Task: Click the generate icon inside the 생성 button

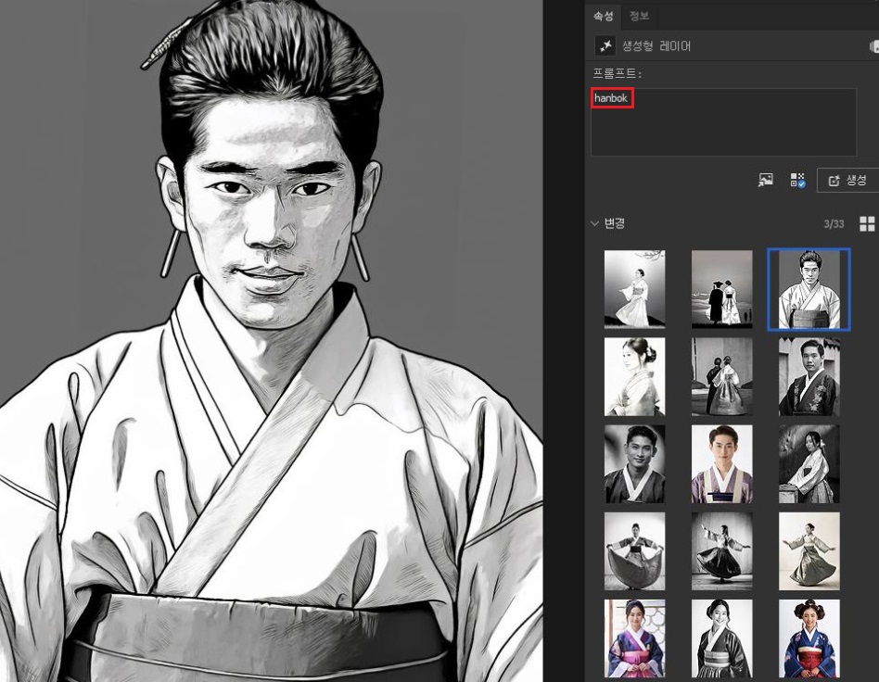Action: 833,180
